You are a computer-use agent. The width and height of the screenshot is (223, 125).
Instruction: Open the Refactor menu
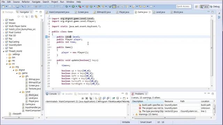click(26, 2)
